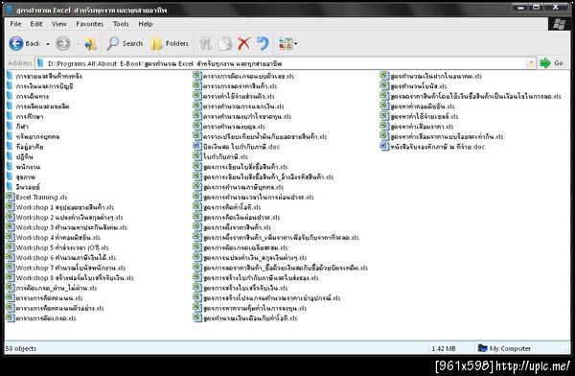Click the My Computer status bar icon
The image size is (575, 376).
[483, 348]
